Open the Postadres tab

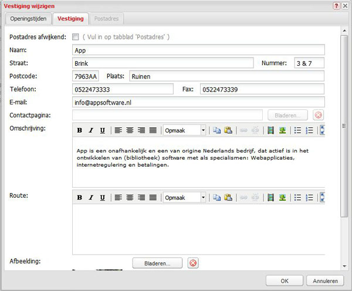(x=106, y=19)
